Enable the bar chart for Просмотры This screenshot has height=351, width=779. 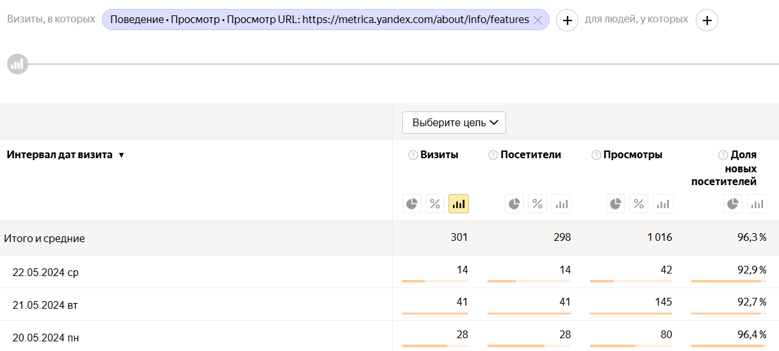[x=663, y=204]
